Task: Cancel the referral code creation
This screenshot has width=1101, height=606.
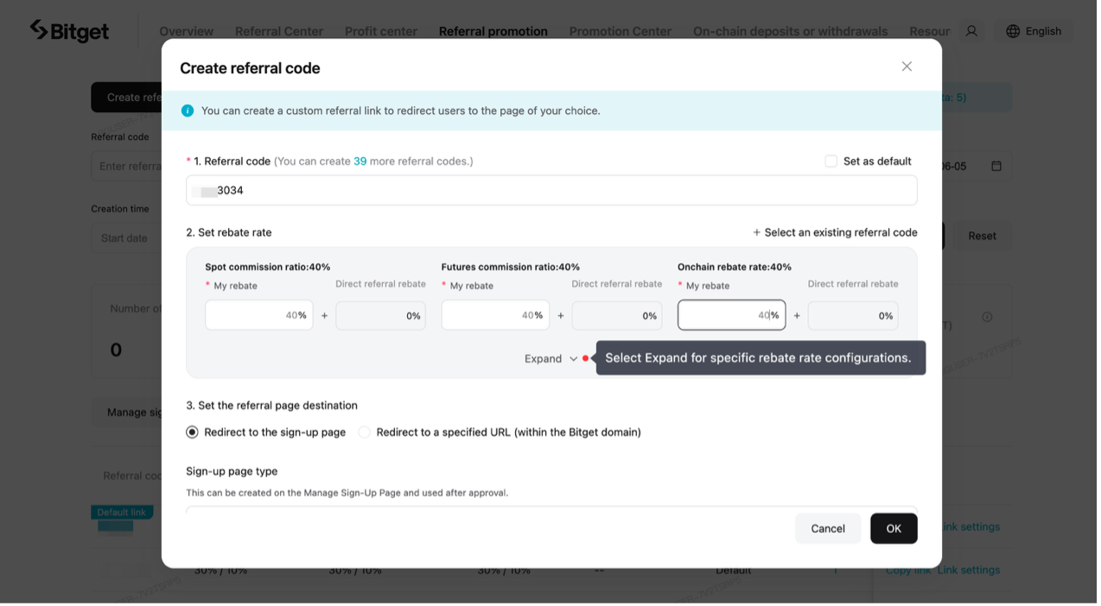Action: pyautogui.click(x=827, y=527)
